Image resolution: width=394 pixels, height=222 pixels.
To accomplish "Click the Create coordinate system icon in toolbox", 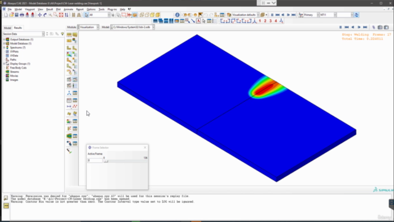I will [x=69, y=93].
